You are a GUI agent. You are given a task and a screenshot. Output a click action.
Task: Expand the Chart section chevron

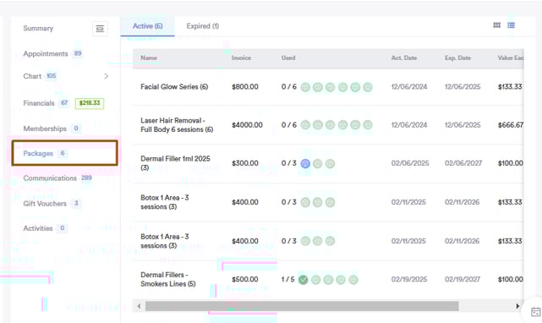[107, 76]
